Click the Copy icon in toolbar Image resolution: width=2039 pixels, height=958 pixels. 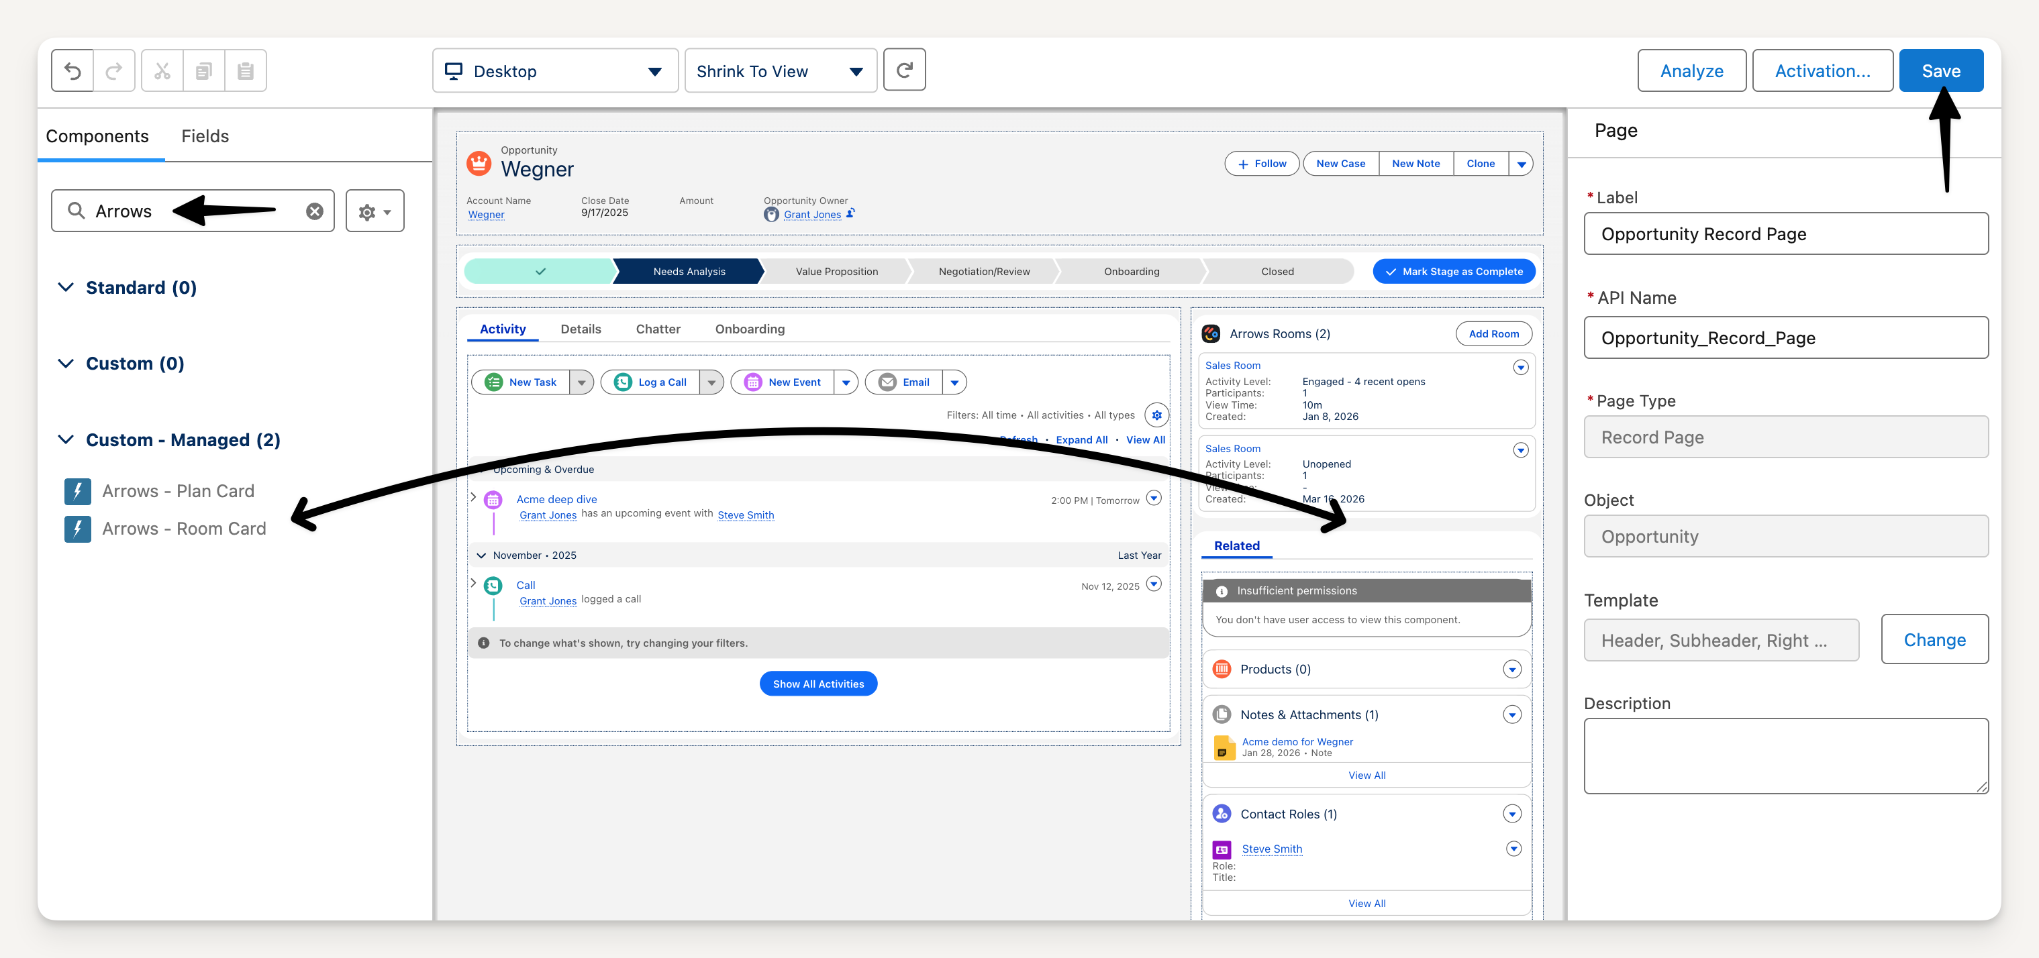coord(204,71)
